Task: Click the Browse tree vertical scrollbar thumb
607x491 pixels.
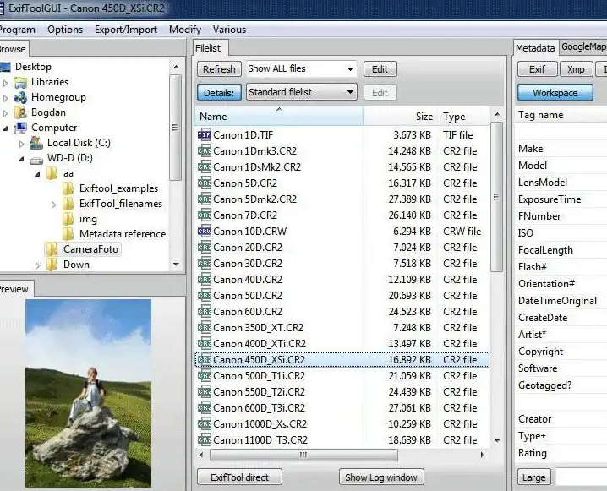Action: (175, 128)
